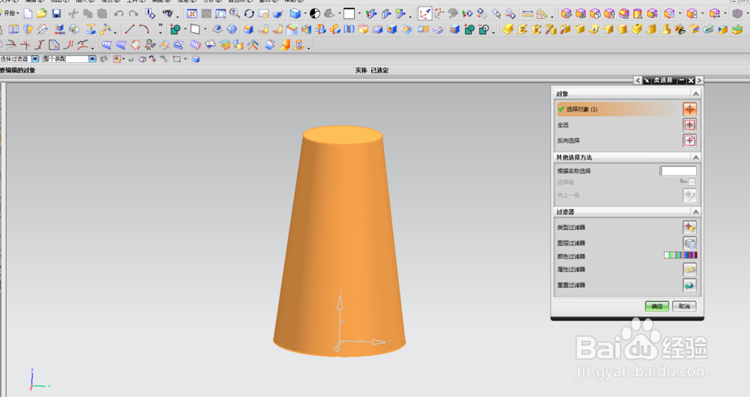The width and height of the screenshot is (750, 397).
Task: Click the orange cone solid body
Action: point(340,241)
